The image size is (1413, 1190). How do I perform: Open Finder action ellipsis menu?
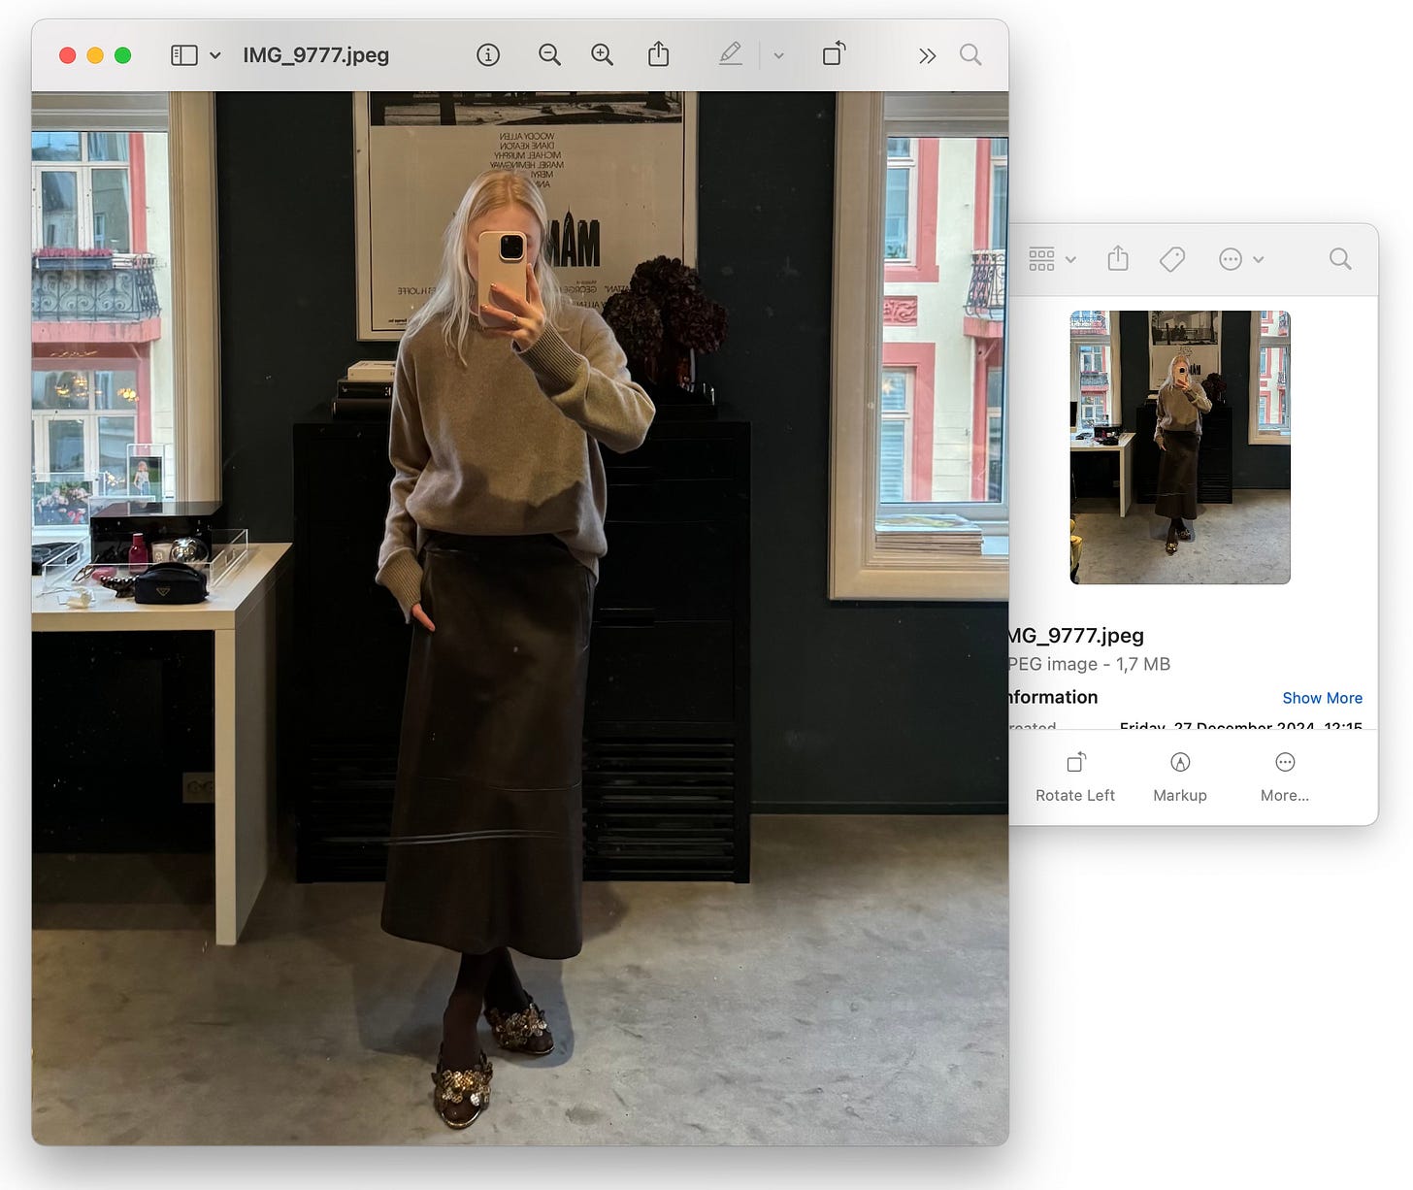click(x=1231, y=259)
